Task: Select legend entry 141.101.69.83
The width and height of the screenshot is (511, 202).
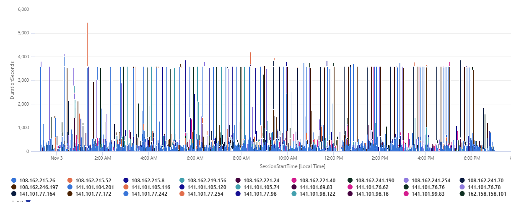Action: 312,187
